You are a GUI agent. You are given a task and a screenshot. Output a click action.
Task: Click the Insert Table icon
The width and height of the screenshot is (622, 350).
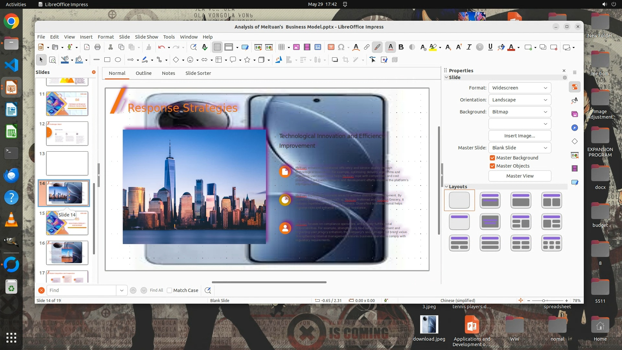coord(281,47)
